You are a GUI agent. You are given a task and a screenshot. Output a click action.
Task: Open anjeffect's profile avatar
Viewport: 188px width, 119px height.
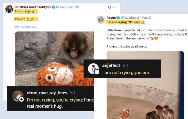click(93, 69)
